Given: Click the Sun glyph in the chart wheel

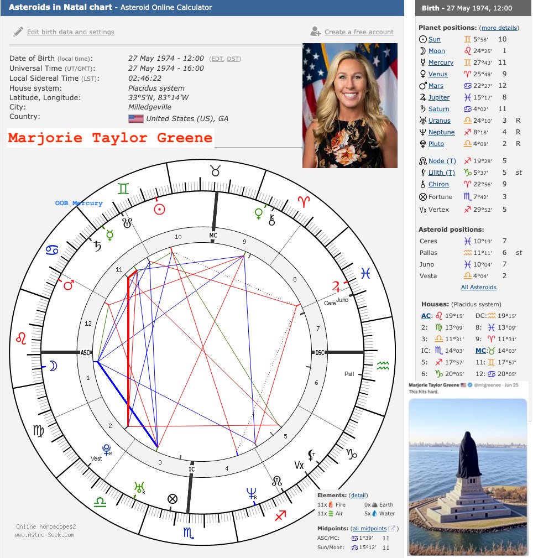Looking at the screenshot, I should [159, 209].
